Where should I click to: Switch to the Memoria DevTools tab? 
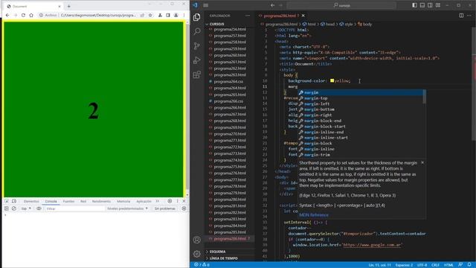pyautogui.click(x=123, y=201)
